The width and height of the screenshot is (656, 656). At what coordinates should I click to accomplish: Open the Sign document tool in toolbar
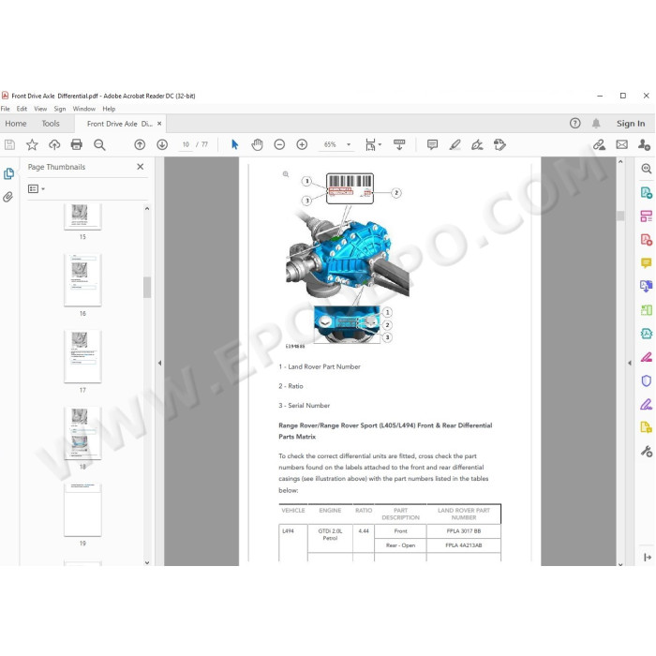[477, 144]
